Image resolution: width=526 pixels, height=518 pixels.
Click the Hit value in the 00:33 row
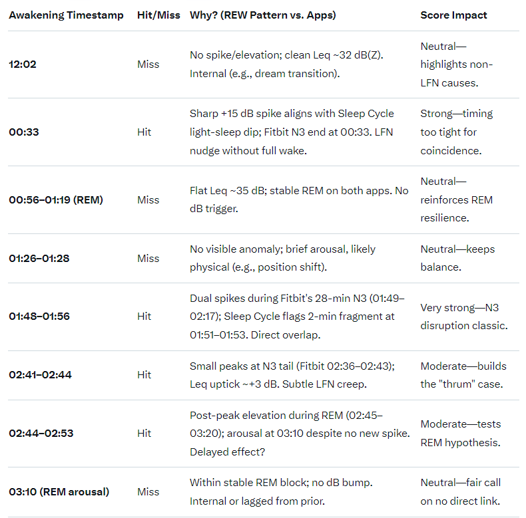click(x=144, y=132)
